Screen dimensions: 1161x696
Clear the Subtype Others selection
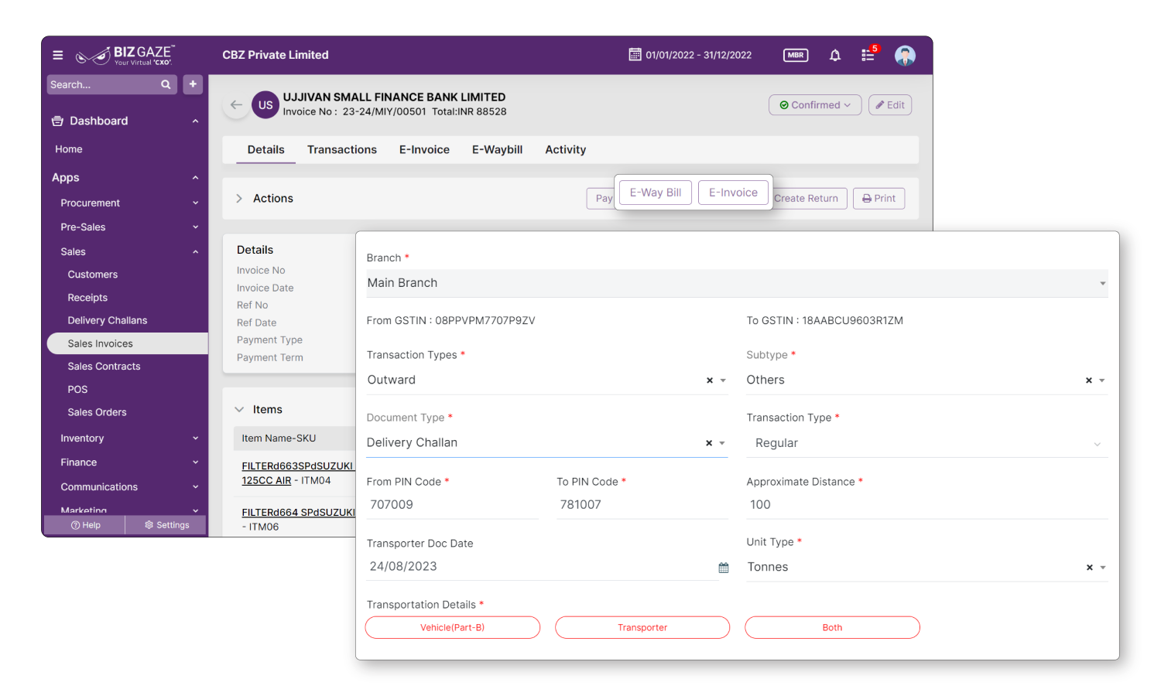(x=1089, y=380)
